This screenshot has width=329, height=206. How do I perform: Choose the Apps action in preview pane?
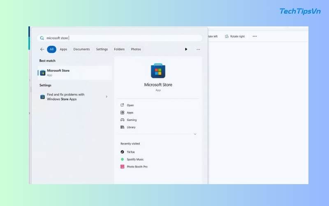pos(130,112)
